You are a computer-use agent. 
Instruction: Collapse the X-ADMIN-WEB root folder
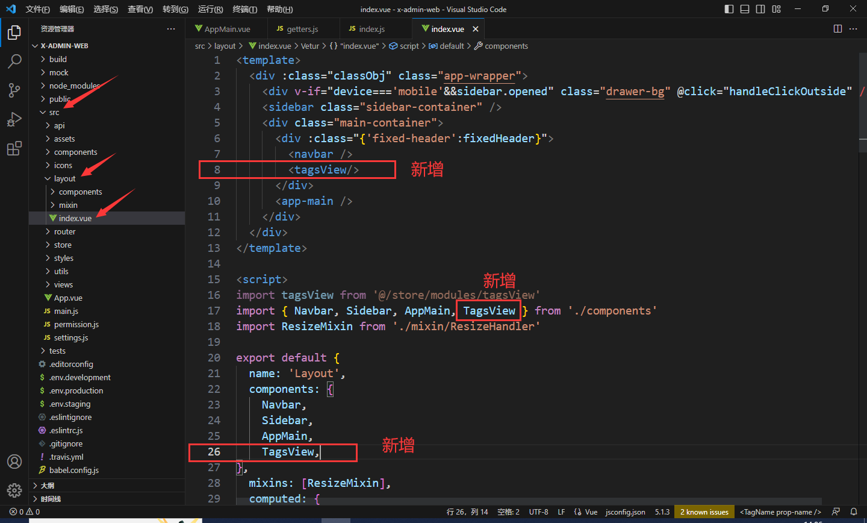pos(107,46)
